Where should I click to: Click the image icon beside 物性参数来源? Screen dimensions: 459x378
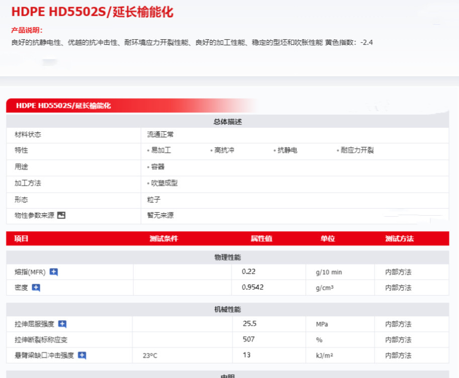[x=61, y=215]
